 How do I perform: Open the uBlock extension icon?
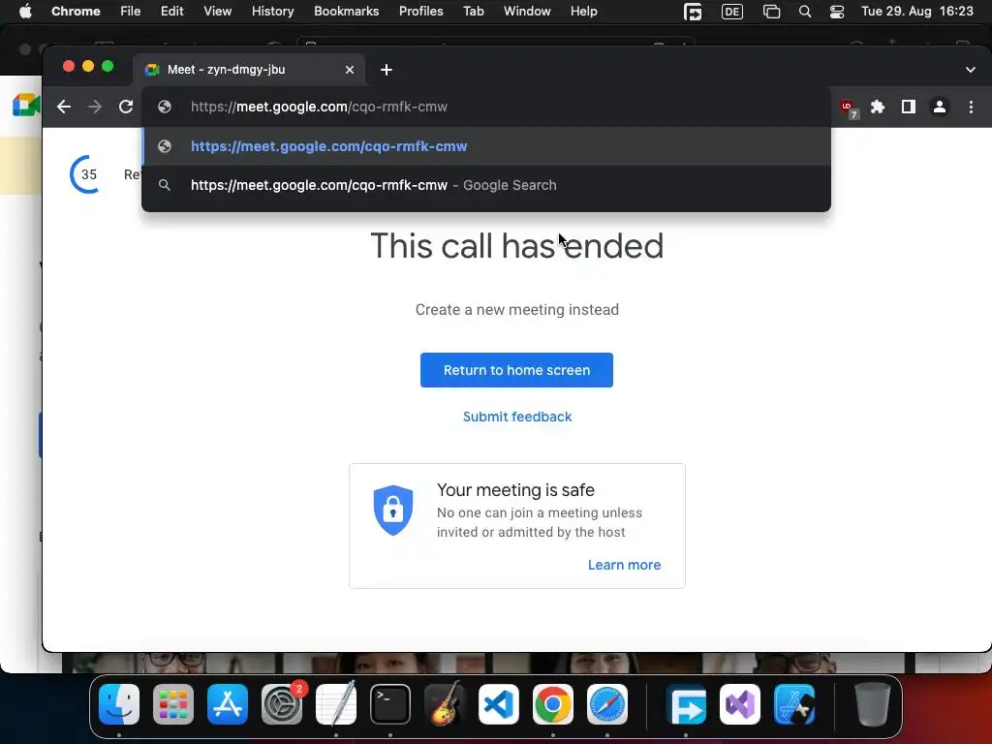click(849, 108)
